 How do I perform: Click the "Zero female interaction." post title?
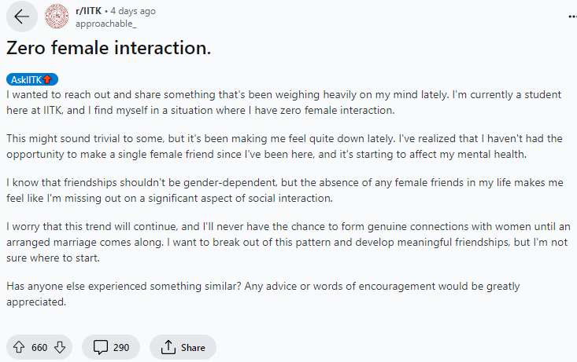click(x=109, y=48)
